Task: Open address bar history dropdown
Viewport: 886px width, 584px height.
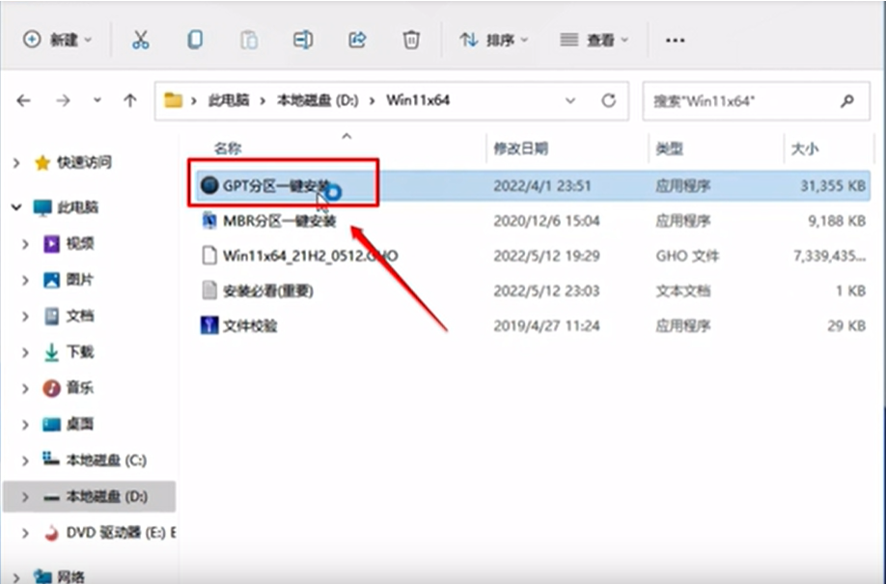Action: click(570, 100)
